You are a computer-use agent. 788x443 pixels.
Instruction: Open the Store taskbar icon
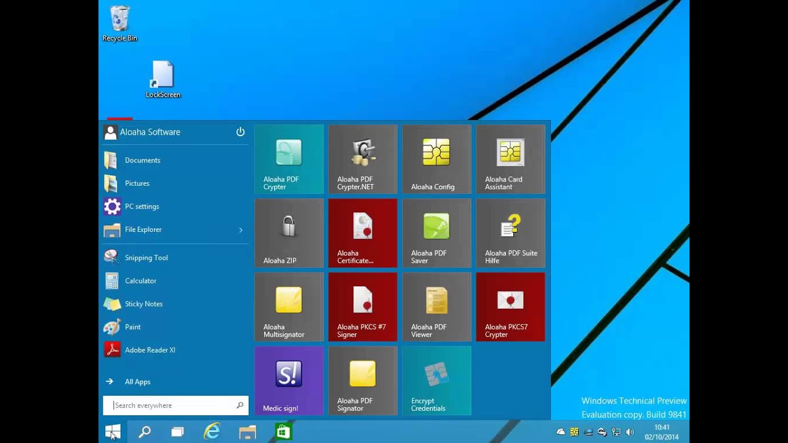coord(283,432)
